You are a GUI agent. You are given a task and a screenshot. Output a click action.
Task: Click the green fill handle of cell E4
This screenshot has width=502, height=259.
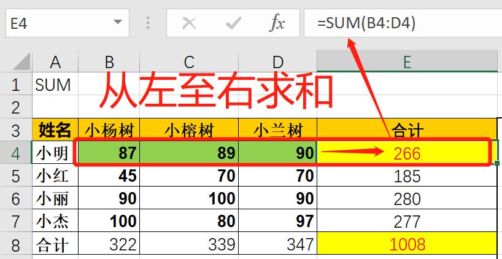pos(497,163)
